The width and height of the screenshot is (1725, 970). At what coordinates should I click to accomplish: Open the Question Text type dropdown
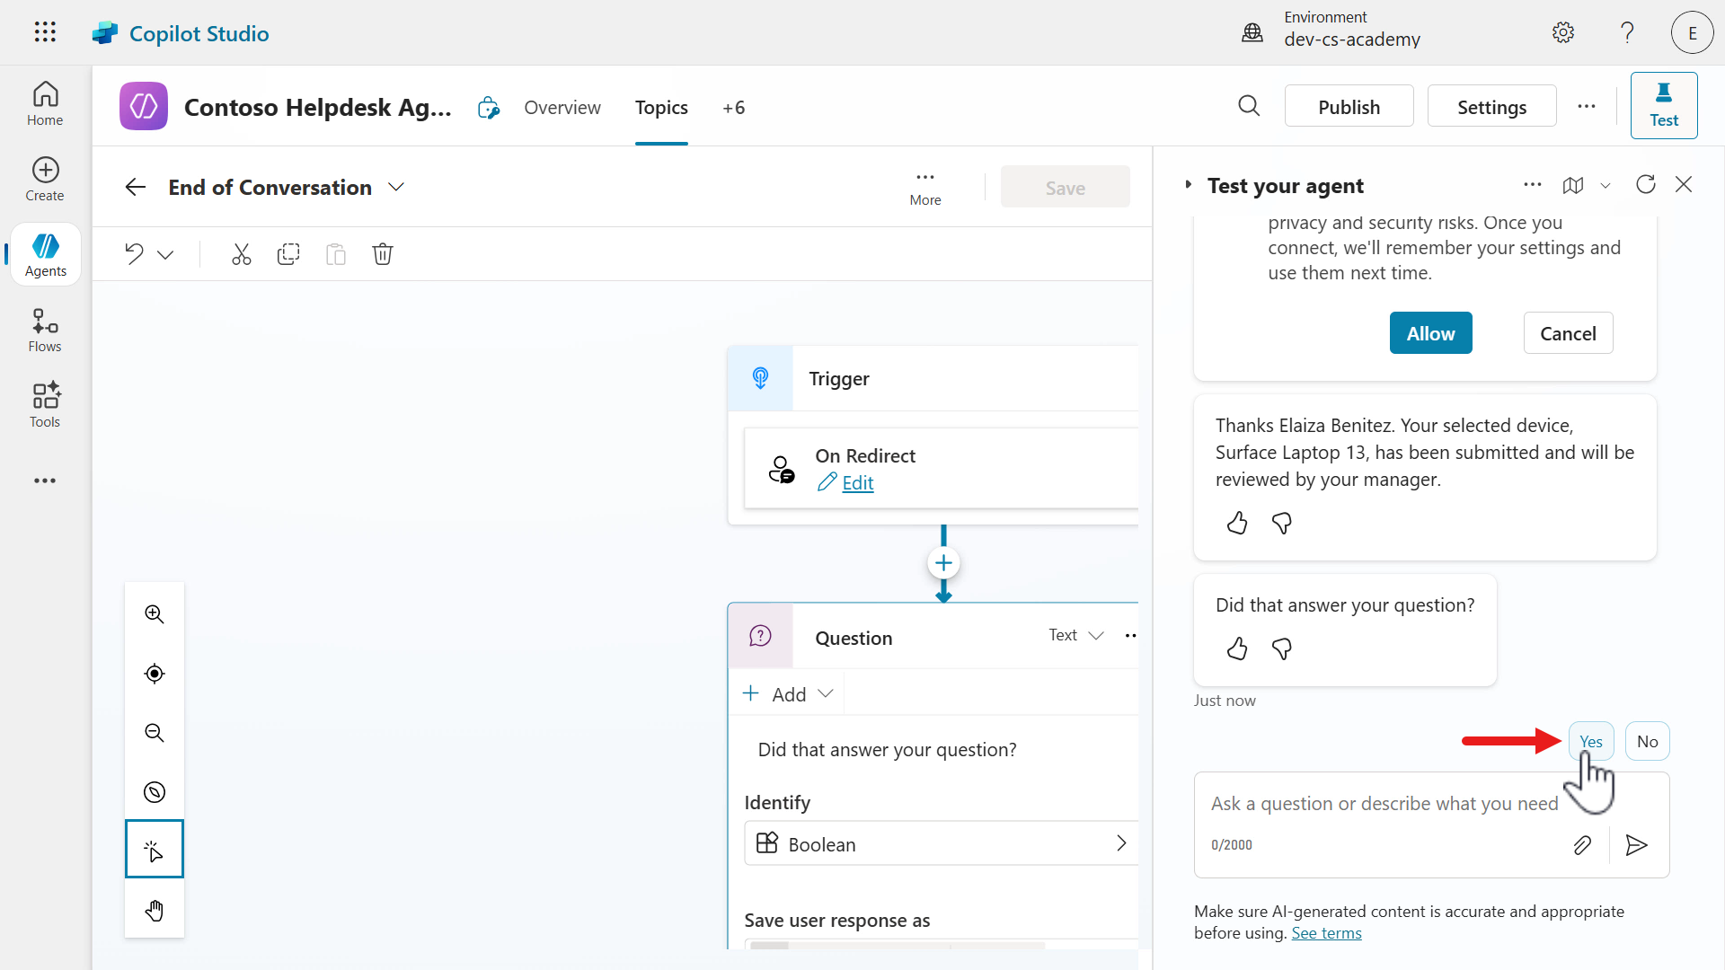(1075, 636)
